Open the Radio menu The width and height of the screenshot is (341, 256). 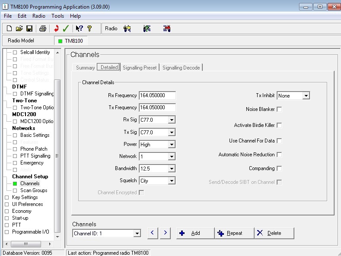38,16
